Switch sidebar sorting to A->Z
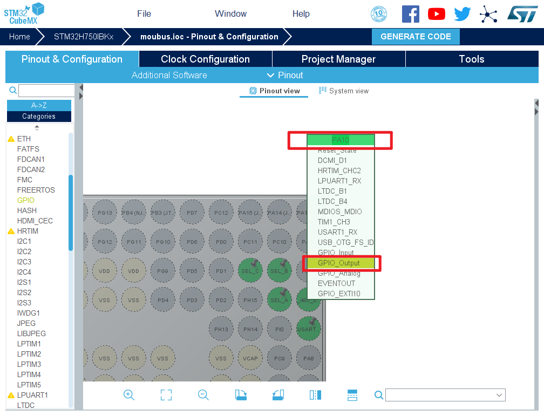This screenshot has width=544, height=416. (x=39, y=105)
